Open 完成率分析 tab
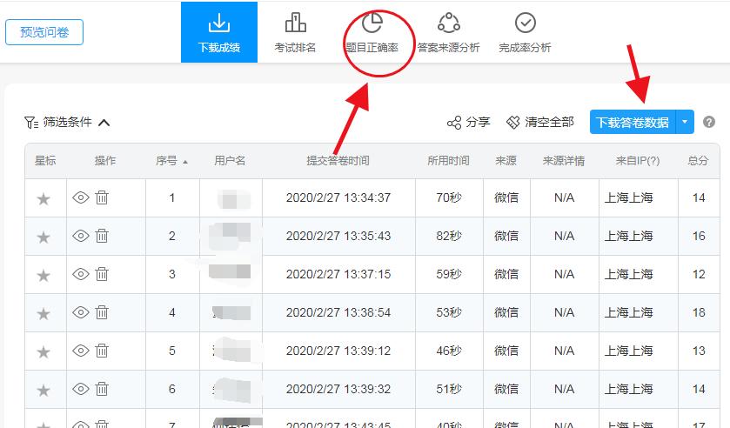The height and width of the screenshot is (428, 730). (x=525, y=32)
